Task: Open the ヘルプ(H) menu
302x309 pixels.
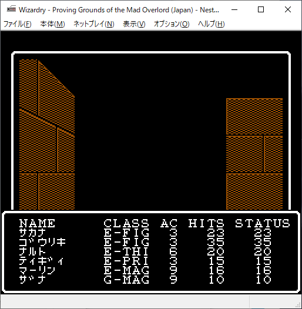Action: [x=212, y=24]
